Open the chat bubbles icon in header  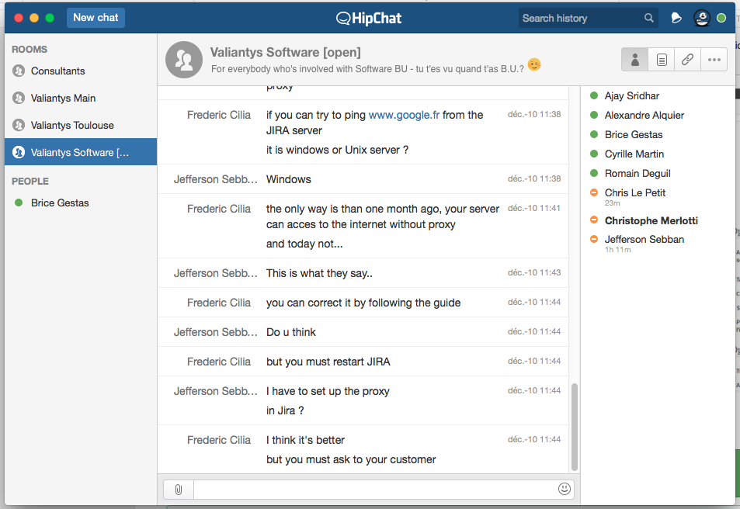(x=676, y=18)
